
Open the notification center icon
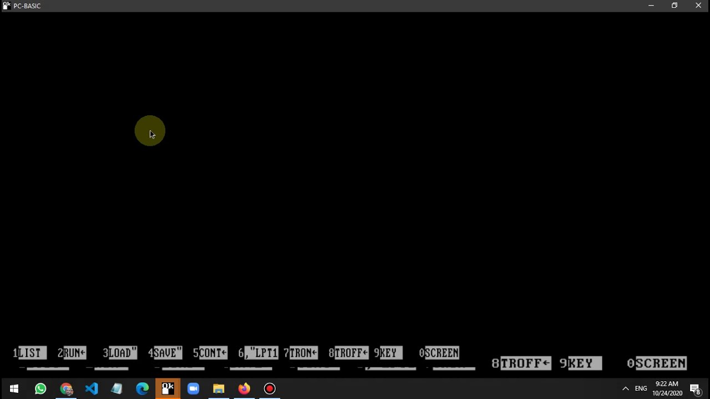pyautogui.click(x=695, y=388)
